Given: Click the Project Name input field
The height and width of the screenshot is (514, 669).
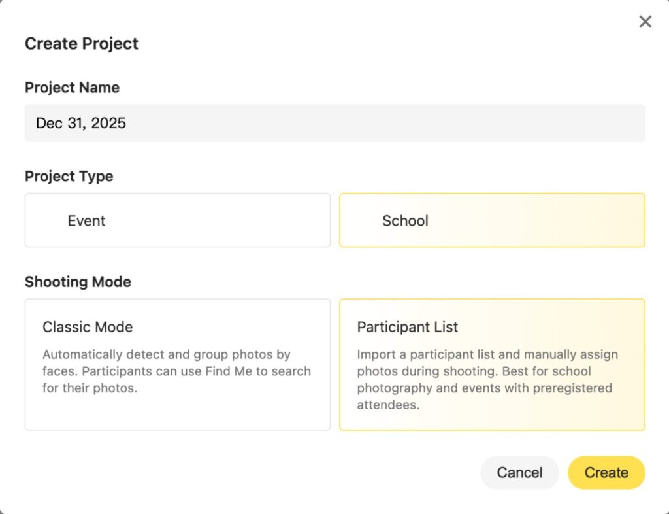Looking at the screenshot, I should [334, 123].
